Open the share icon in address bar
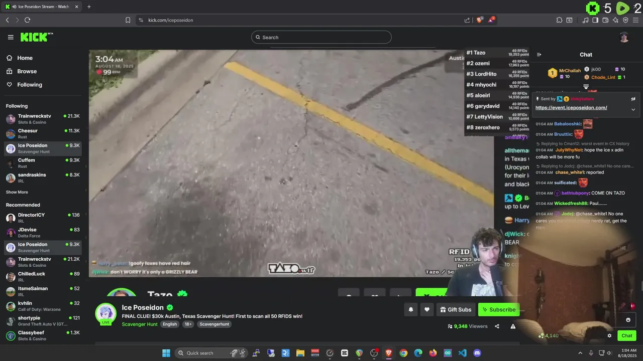 (467, 20)
